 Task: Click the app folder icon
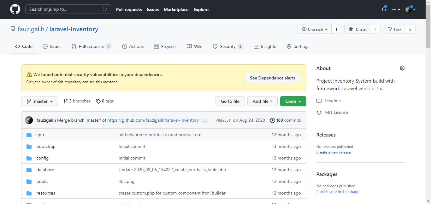click(29, 135)
